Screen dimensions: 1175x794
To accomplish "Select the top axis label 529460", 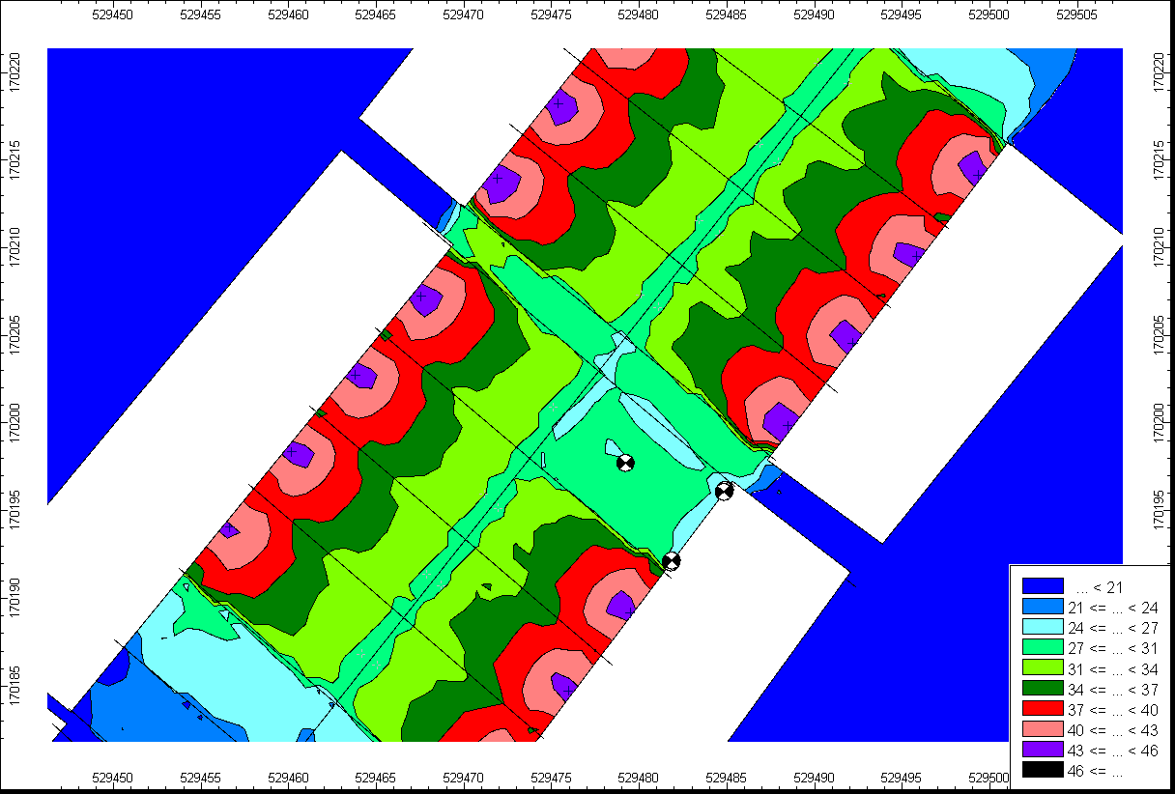I will tap(288, 14).
